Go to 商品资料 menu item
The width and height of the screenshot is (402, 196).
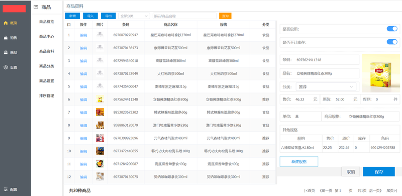[47, 51]
